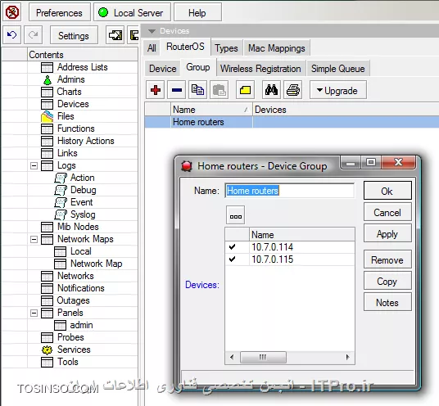Open the Device sub-tab
This screenshot has height=406, width=439.
pyautogui.click(x=163, y=69)
